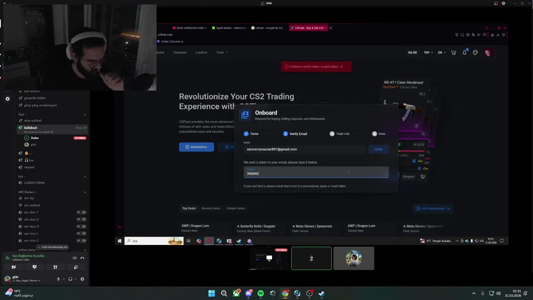Click stream's taskbar search box 'Ara'
The height and width of the screenshot is (300, 533).
[x=154, y=241]
